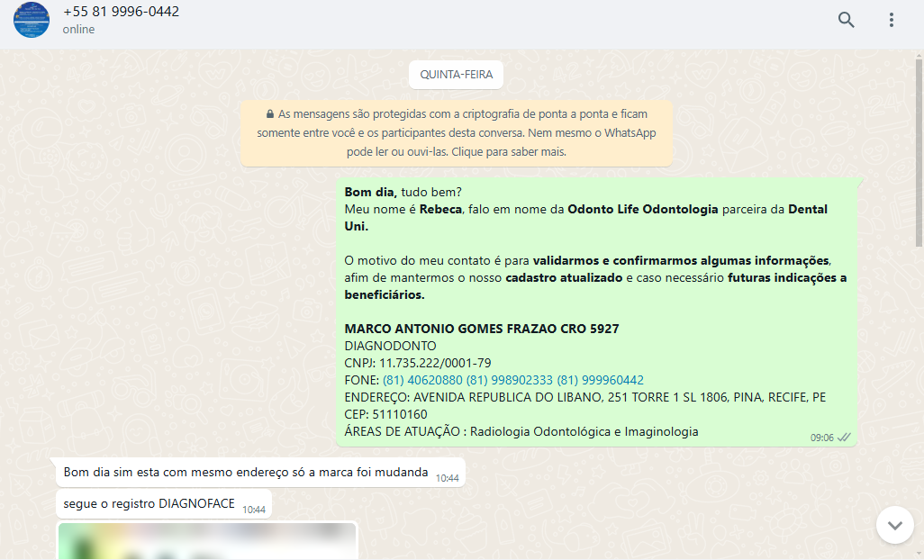This screenshot has height=560, width=924.
Task: Click the double-check read receipt at 09:06
Action: point(844,438)
